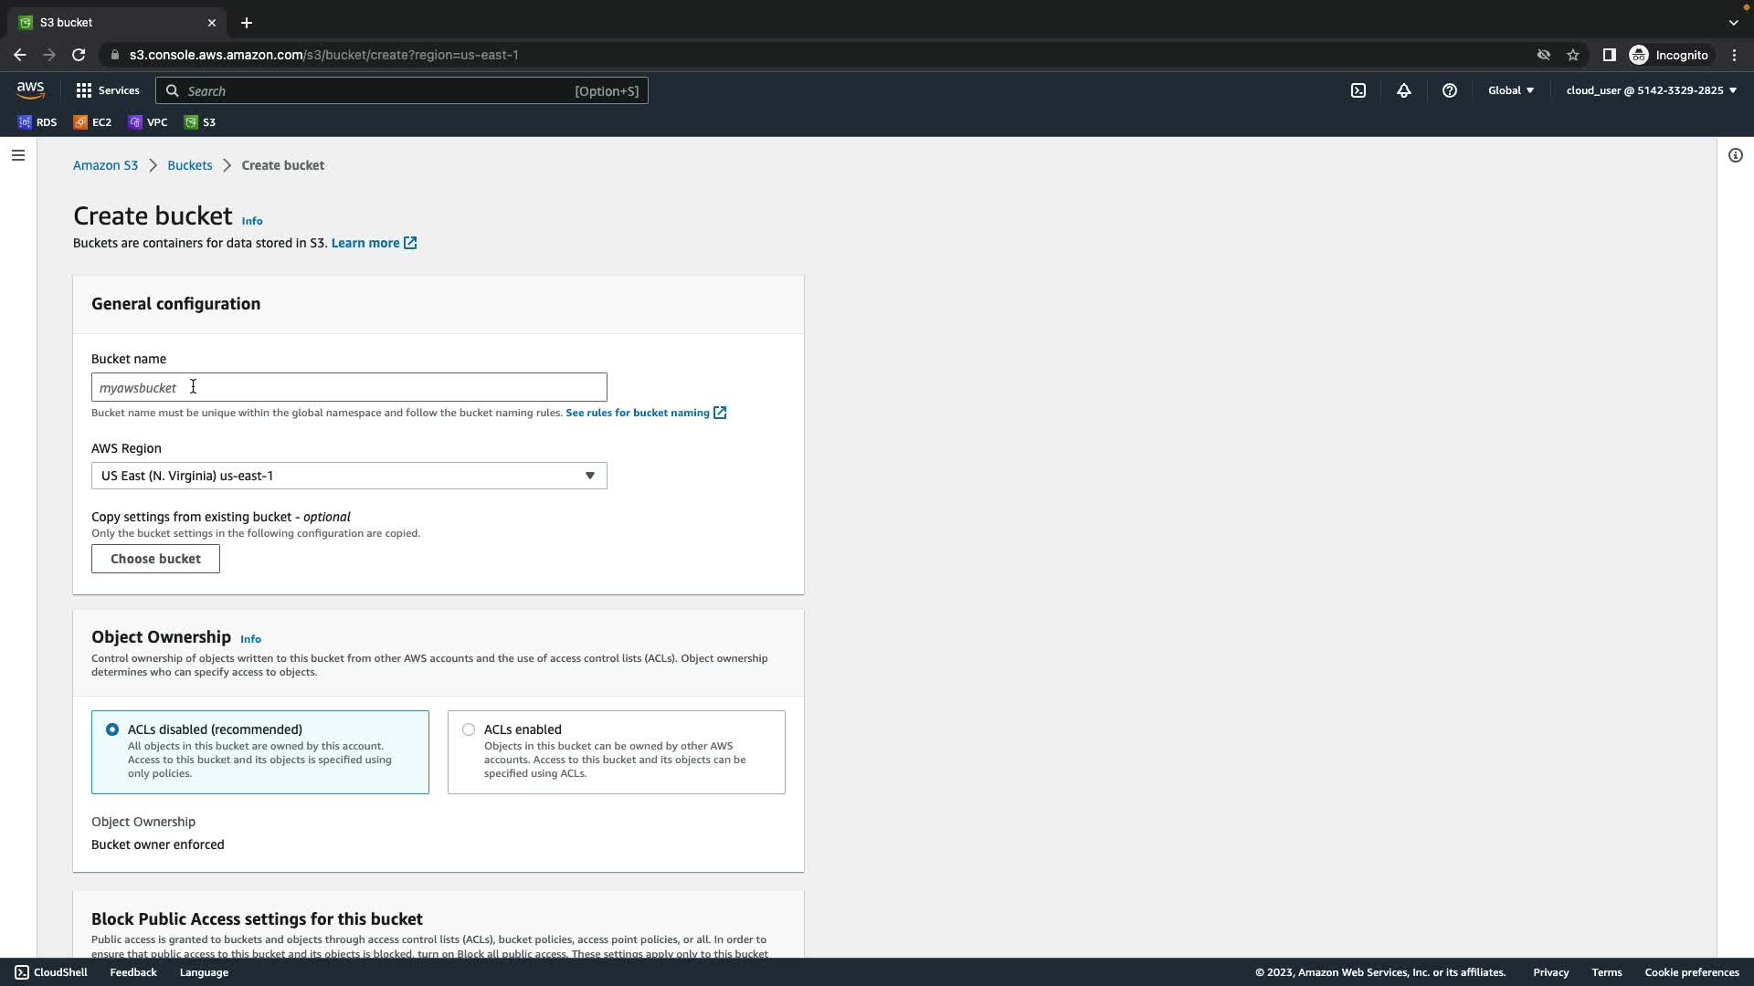Select the ACLs enabled radio option
Viewport: 1754px width, 986px height.
point(469,729)
